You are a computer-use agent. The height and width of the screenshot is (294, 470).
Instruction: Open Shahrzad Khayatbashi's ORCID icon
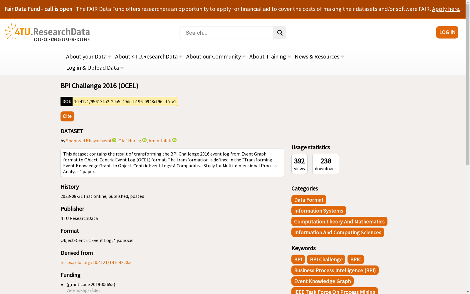coord(114,140)
